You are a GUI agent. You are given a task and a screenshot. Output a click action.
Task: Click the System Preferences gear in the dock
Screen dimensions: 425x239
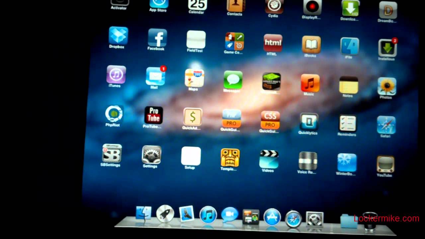coord(314,219)
